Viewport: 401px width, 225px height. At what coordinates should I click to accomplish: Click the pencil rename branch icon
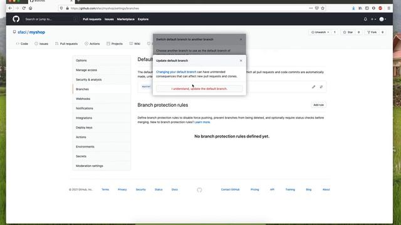point(313,87)
